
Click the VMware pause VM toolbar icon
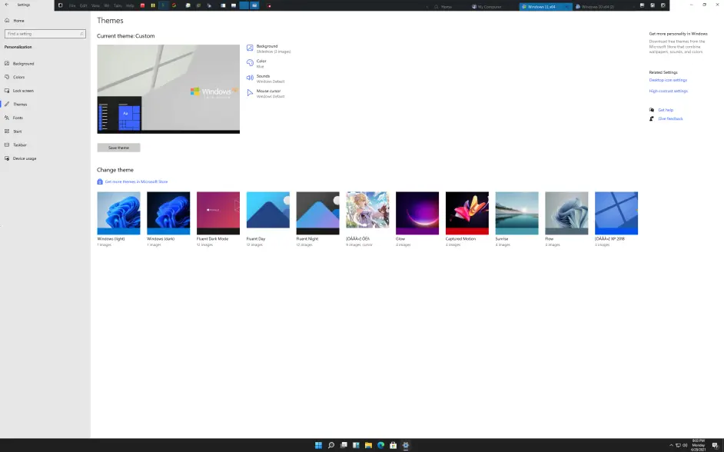point(153,5)
